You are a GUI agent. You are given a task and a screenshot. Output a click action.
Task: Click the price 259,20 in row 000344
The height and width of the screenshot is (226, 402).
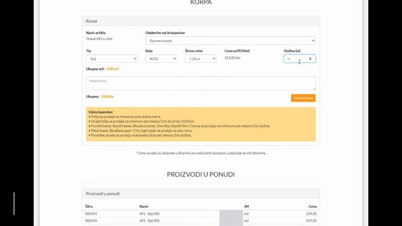[x=312, y=220]
